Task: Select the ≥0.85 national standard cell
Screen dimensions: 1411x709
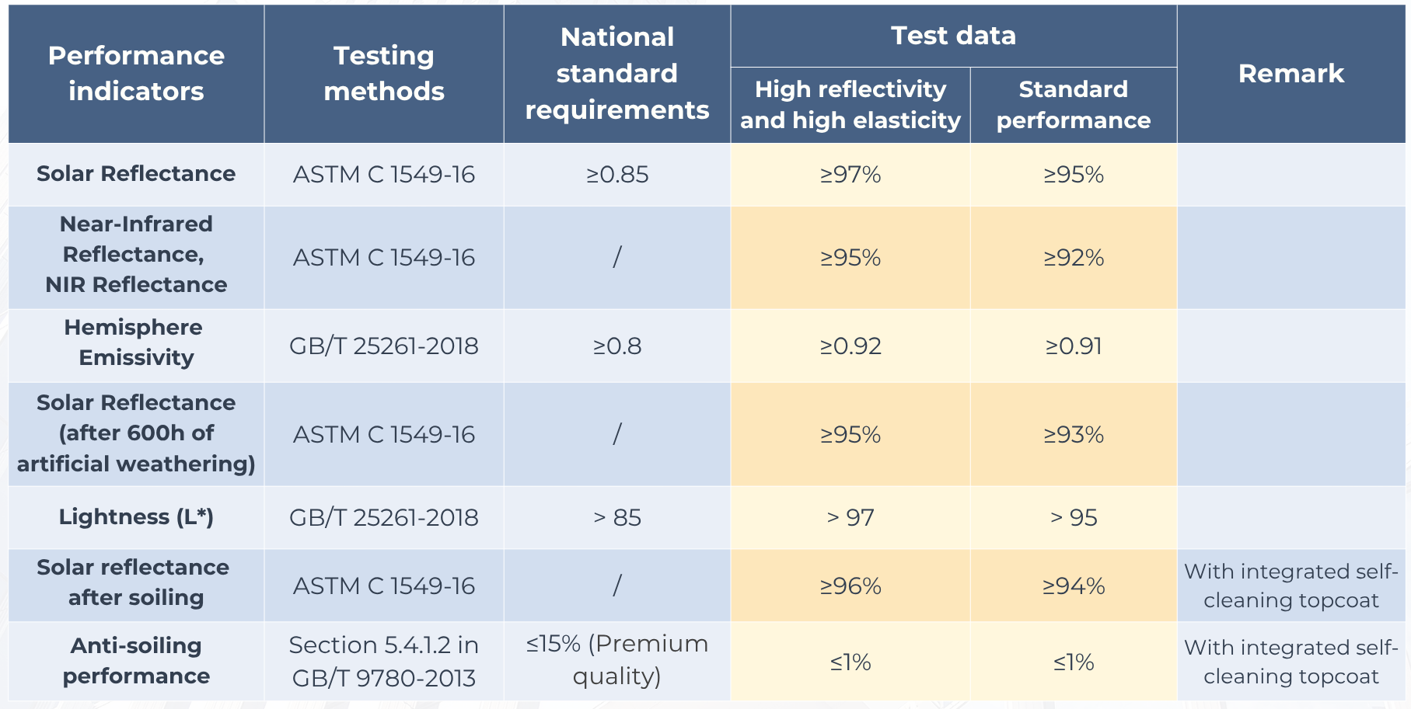Action: pos(617,175)
